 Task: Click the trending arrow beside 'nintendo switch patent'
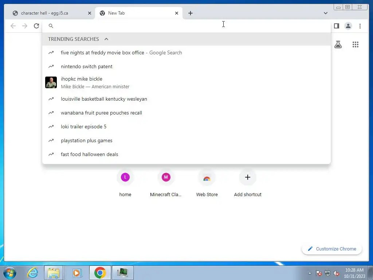pyautogui.click(x=51, y=66)
